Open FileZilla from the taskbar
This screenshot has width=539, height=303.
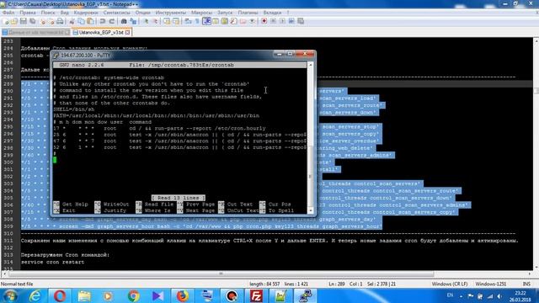[256, 295]
